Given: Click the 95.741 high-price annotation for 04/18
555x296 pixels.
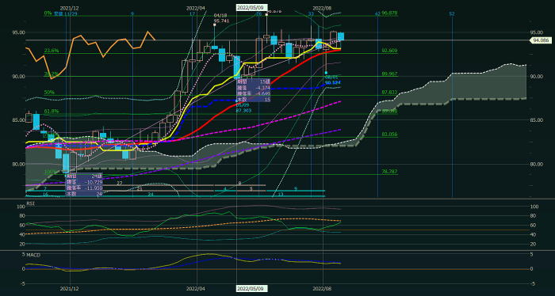Looking at the screenshot, I should [221, 21].
